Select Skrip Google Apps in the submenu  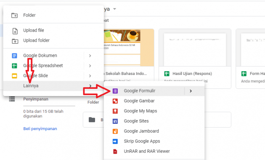pyautogui.click(x=154, y=141)
